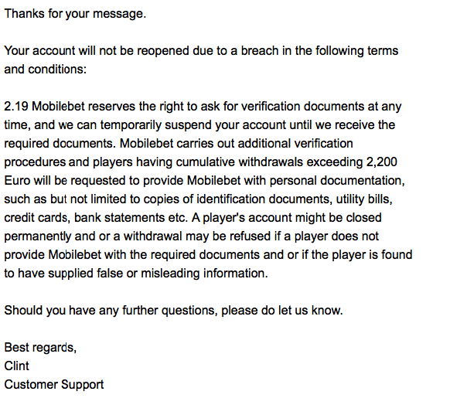This screenshot has width=467, height=398.
Task: Click the phrase 'personal documentation,'
Action: [337, 181]
